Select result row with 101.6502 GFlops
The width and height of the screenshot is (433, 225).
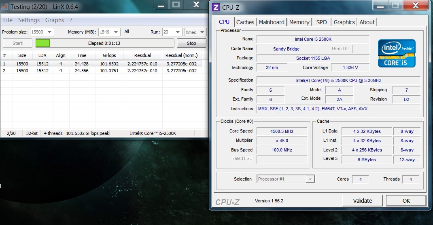pos(101,64)
